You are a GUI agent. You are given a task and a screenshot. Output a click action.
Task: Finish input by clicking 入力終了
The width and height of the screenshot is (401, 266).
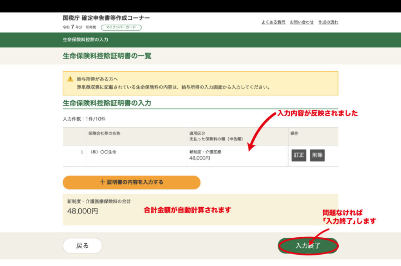point(308,246)
